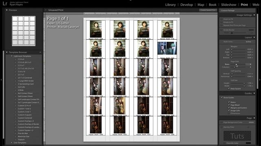The width and height of the screenshot is (261, 146).
Task: Click the icon beside Fine Art Mat template
Action: [x=15, y=133]
